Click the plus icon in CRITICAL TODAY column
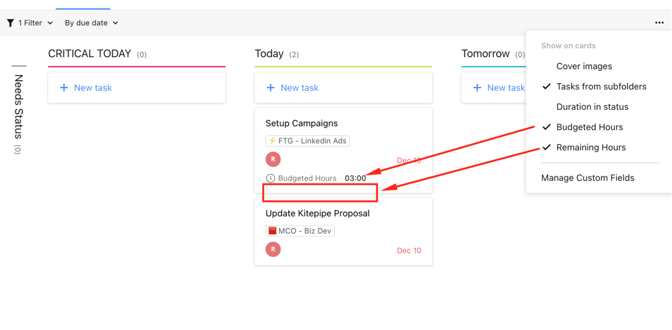The height and width of the screenshot is (330, 672). pos(63,88)
